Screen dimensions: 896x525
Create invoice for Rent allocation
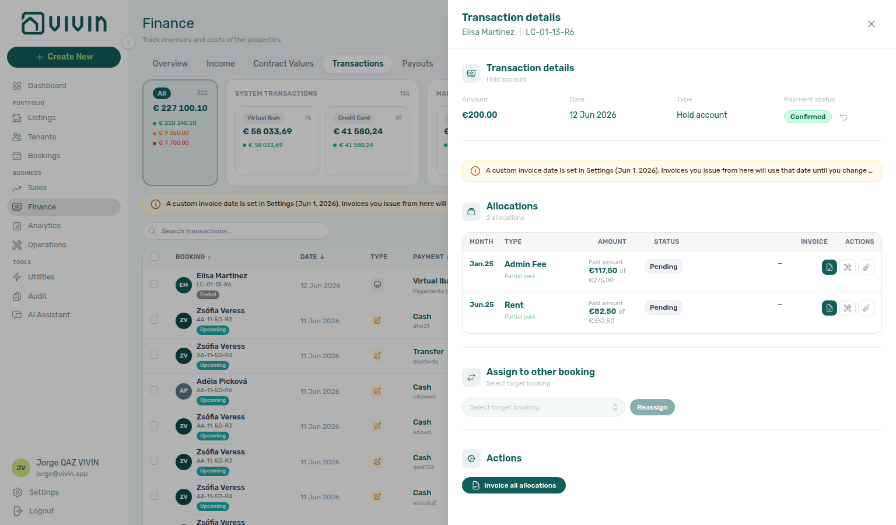(829, 308)
